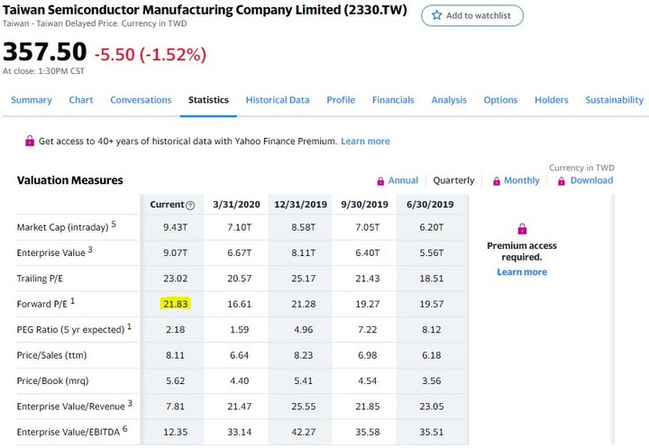The image size is (649, 448).
Task: Click the lock icon beside Monthly
Action: [x=497, y=181]
